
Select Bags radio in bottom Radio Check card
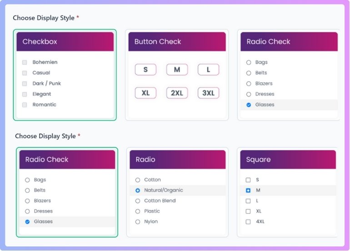click(x=27, y=180)
